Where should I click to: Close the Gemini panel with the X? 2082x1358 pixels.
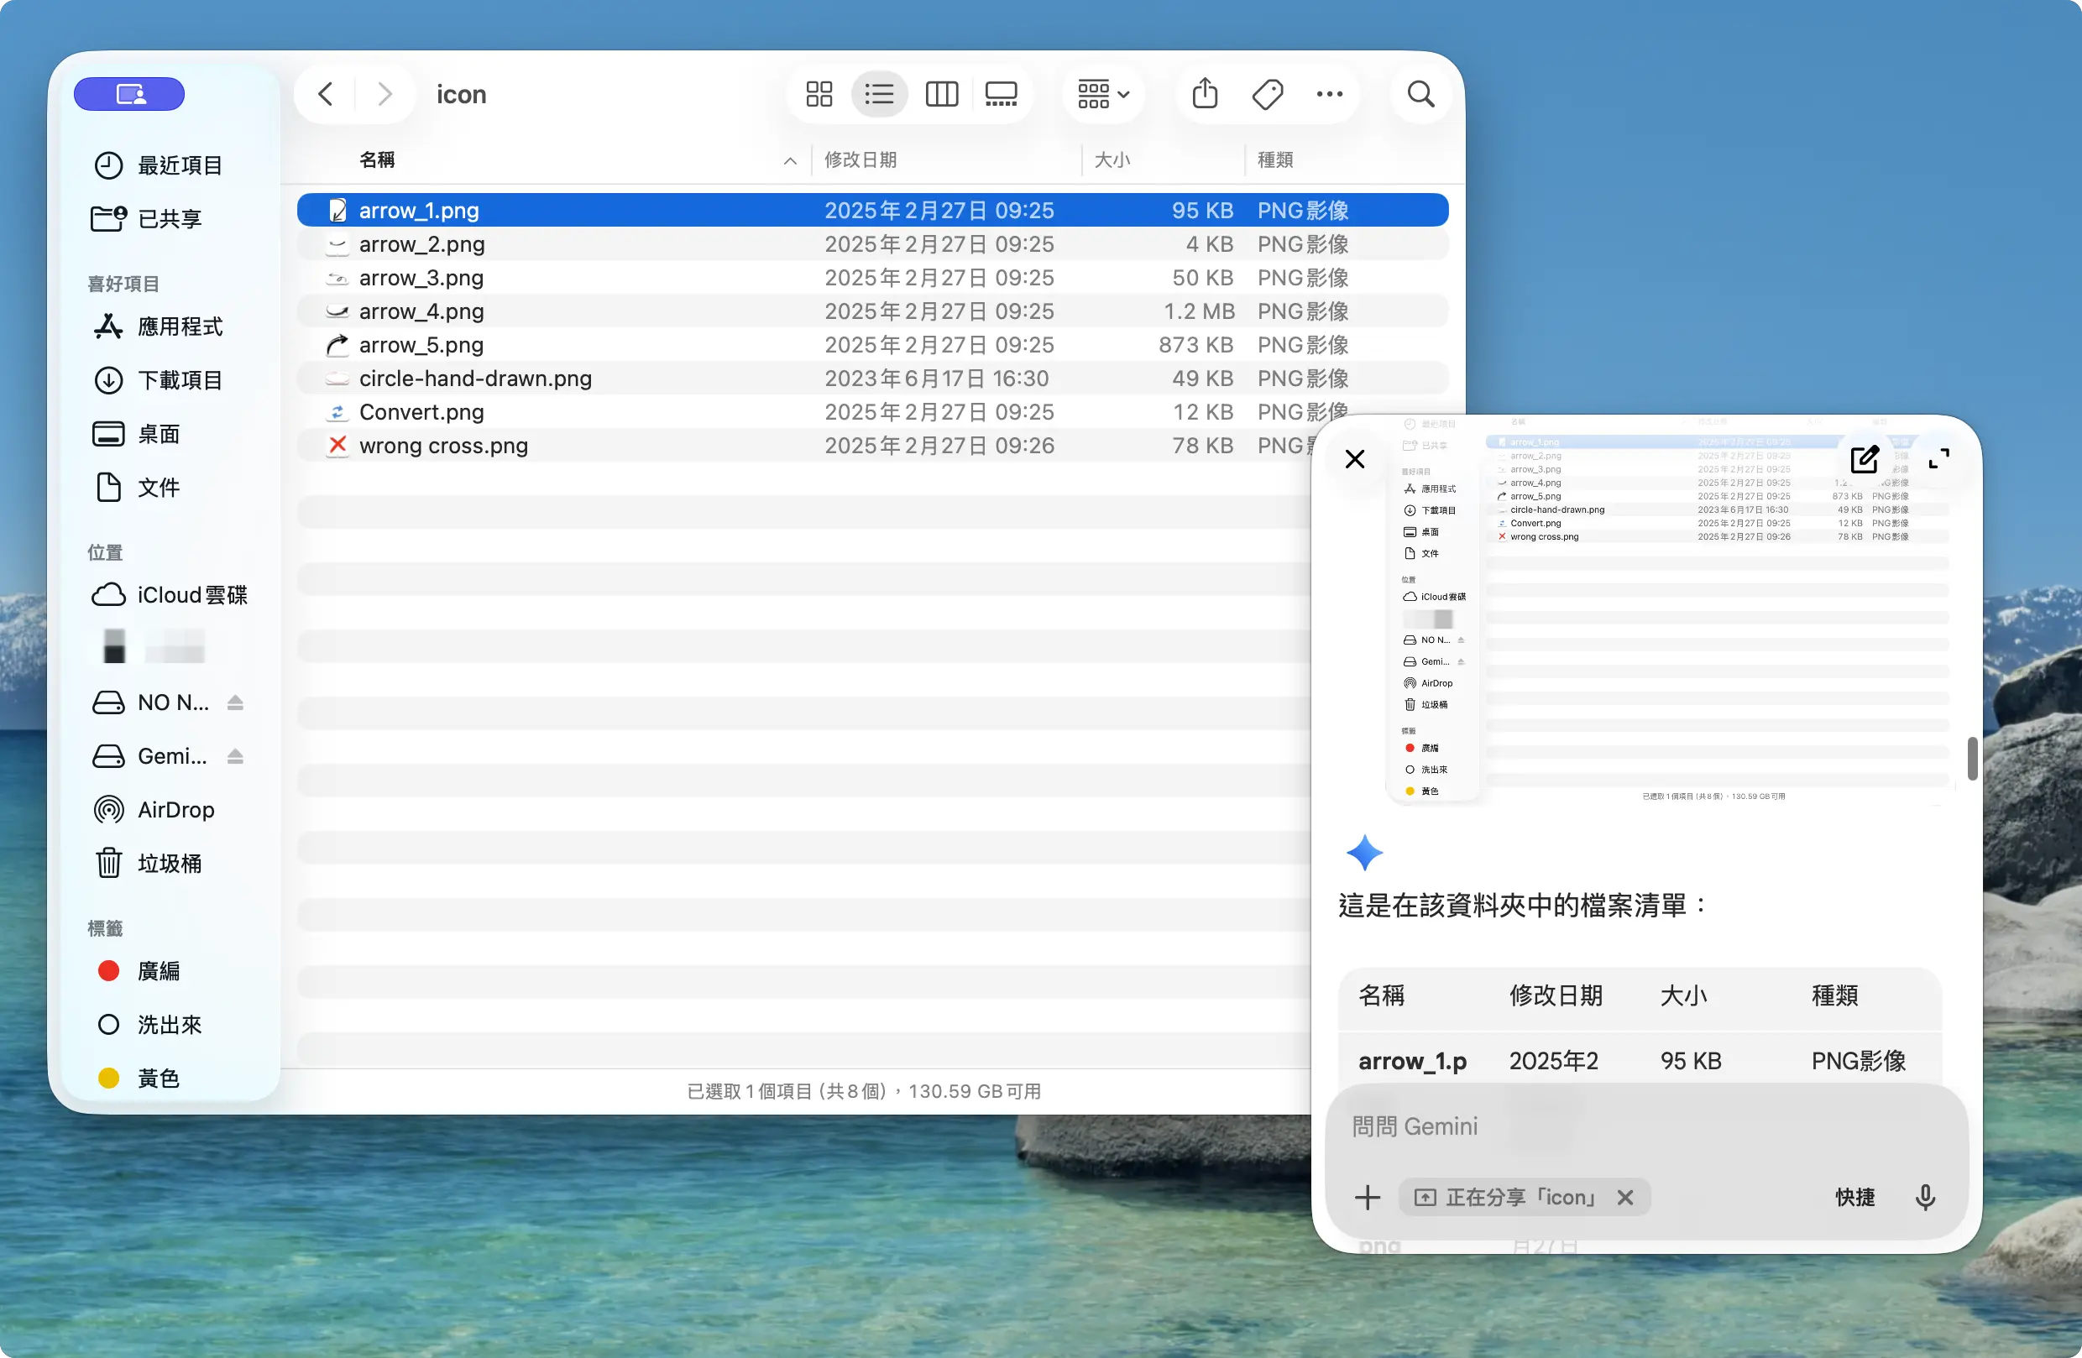1354,459
